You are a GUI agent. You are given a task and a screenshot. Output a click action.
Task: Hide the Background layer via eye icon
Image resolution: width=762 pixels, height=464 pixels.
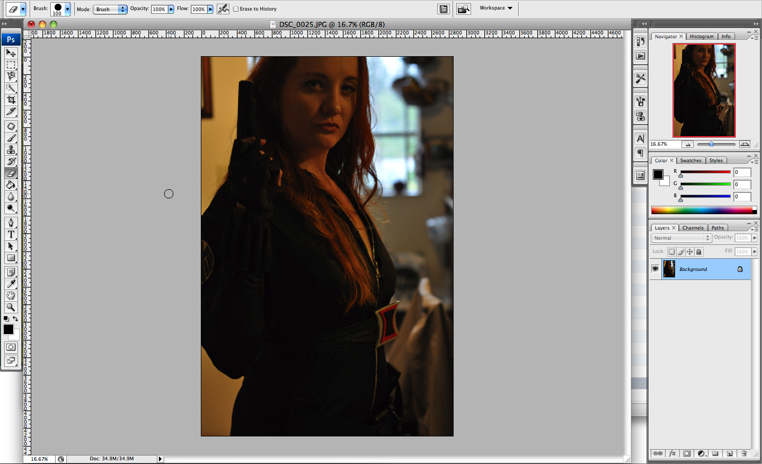tap(655, 269)
